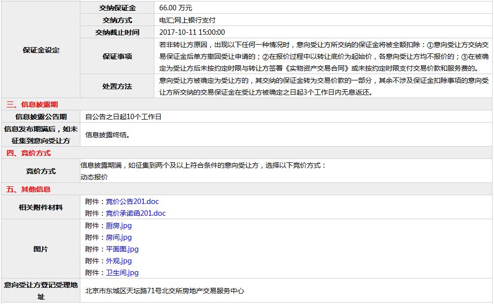Select the 66.00 万元 deposit amount

[x=176, y=8]
